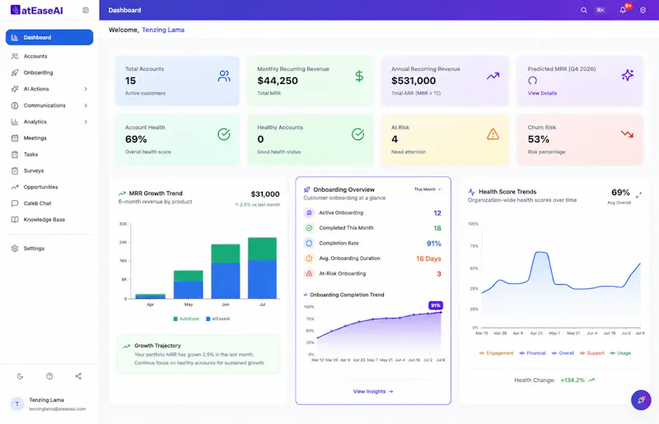This screenshot has width=659, height=424.
Task: Open Settings in the sidebar
Action: (49, 249)
